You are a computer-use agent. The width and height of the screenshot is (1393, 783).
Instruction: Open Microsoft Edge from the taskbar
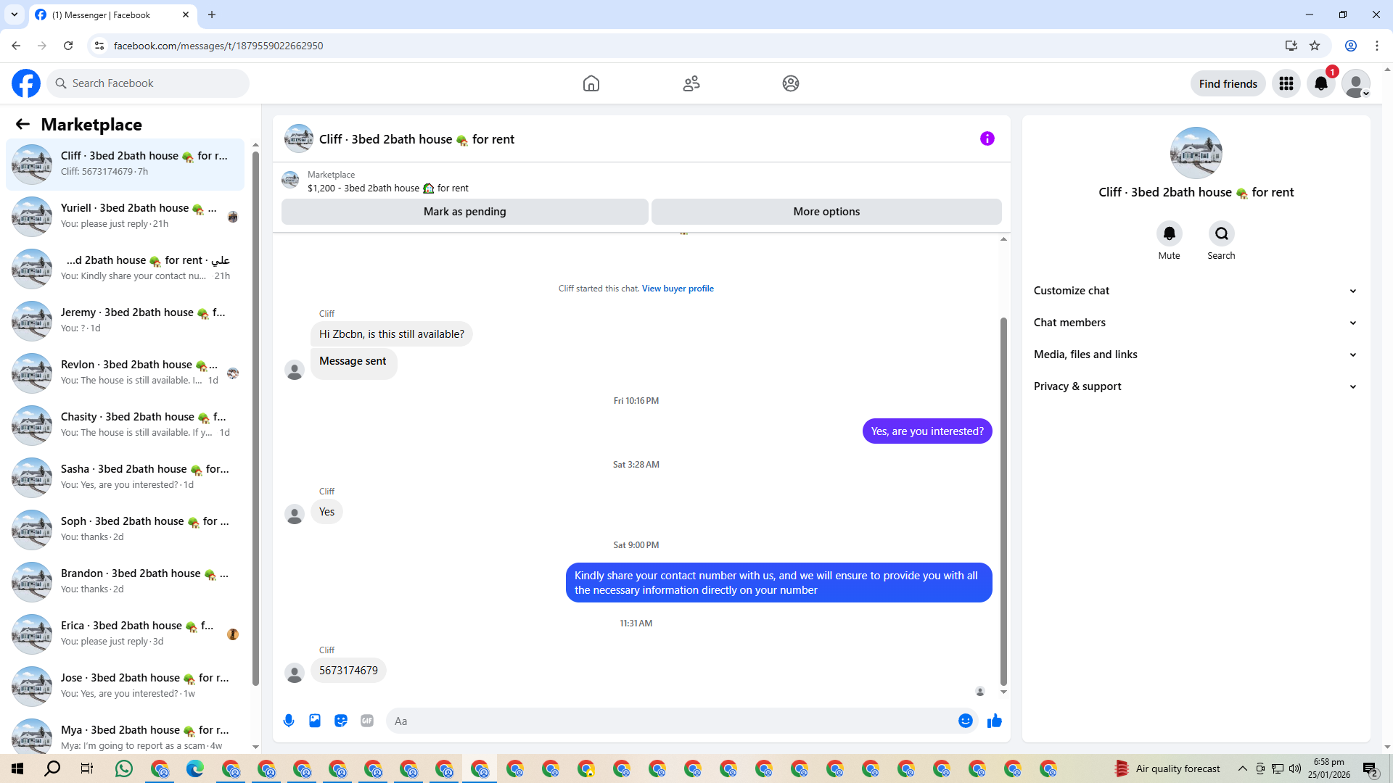tap(195, 768)
